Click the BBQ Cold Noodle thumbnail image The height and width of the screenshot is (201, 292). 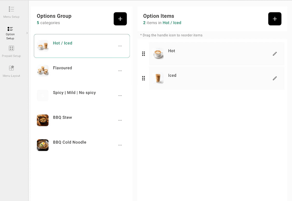click(43, 145)
